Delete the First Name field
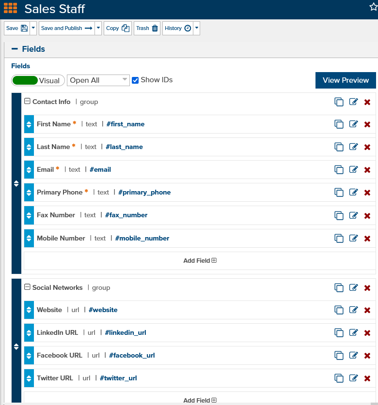Viewport: 378px width, 405px height. click(367, 124)
